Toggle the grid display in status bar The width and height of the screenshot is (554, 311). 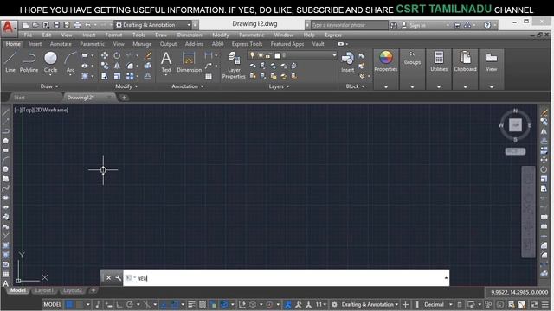tap(69, 304)
